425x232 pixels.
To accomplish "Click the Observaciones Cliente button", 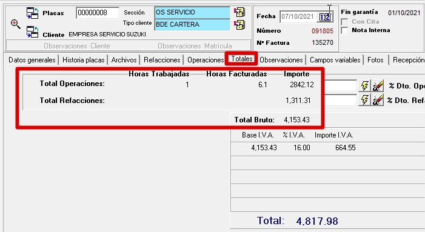I will pos(77,46).
